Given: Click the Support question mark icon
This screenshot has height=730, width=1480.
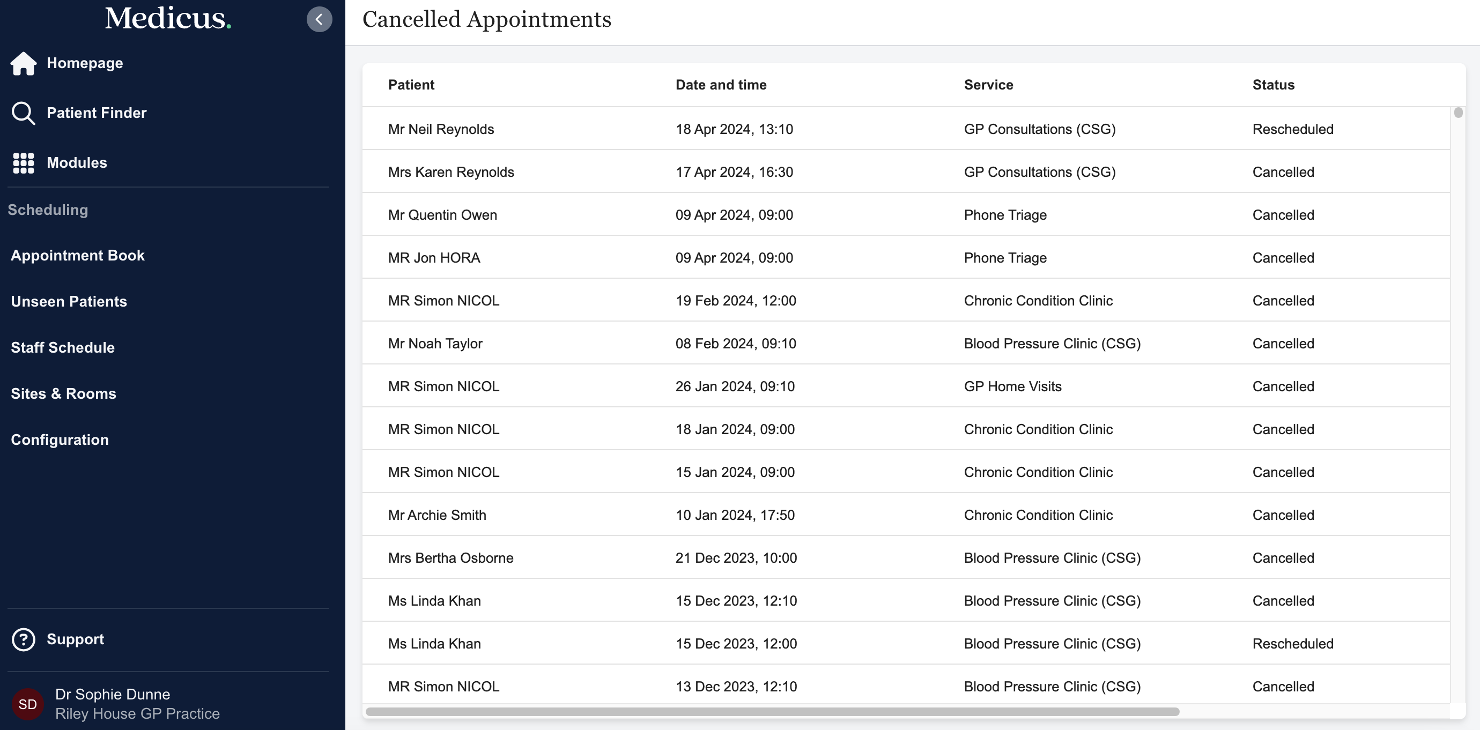Looking at the screenshot, I should coord(24,639).
